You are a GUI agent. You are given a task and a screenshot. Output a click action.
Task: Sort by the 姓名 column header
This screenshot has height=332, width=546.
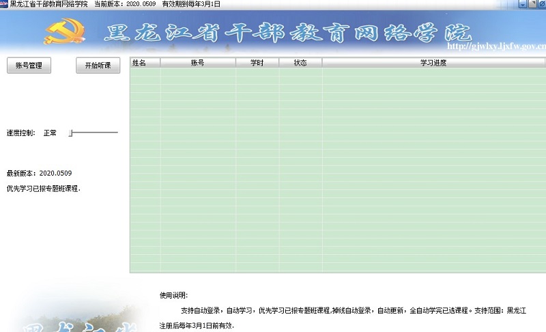click(x=145, y=63)
